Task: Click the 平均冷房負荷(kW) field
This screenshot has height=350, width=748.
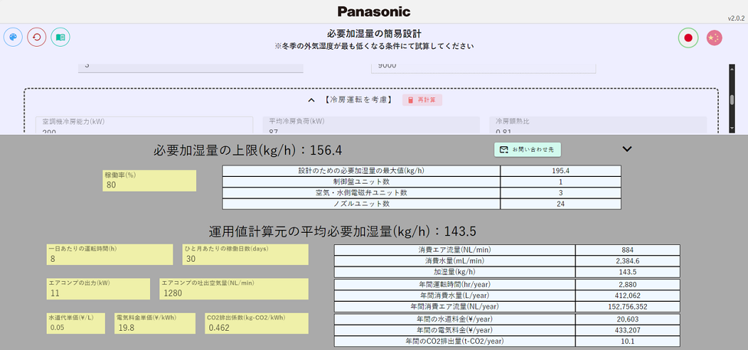Action: (x=370, y=126)
